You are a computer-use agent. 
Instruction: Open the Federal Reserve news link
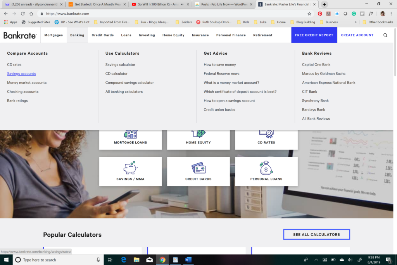click(x=221, y=73)
